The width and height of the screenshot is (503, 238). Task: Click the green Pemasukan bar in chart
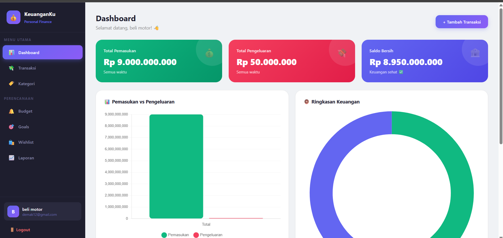pyautogui.click(x=176, y=166)
